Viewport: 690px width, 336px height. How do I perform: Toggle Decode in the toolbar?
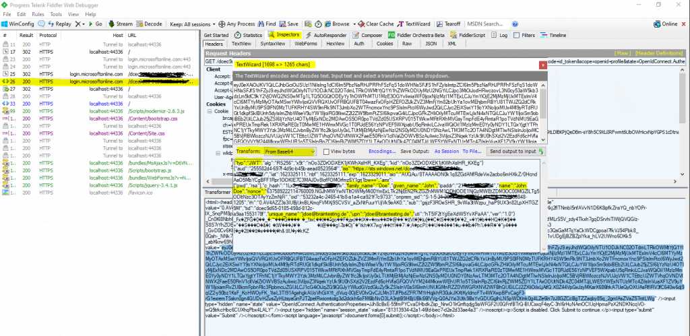point(149,24)
